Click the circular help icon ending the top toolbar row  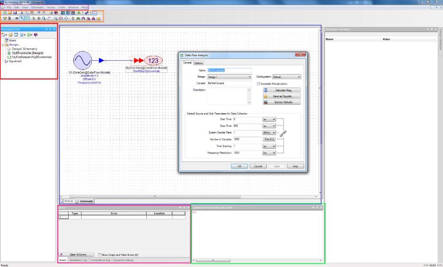(x=95, y=13)
